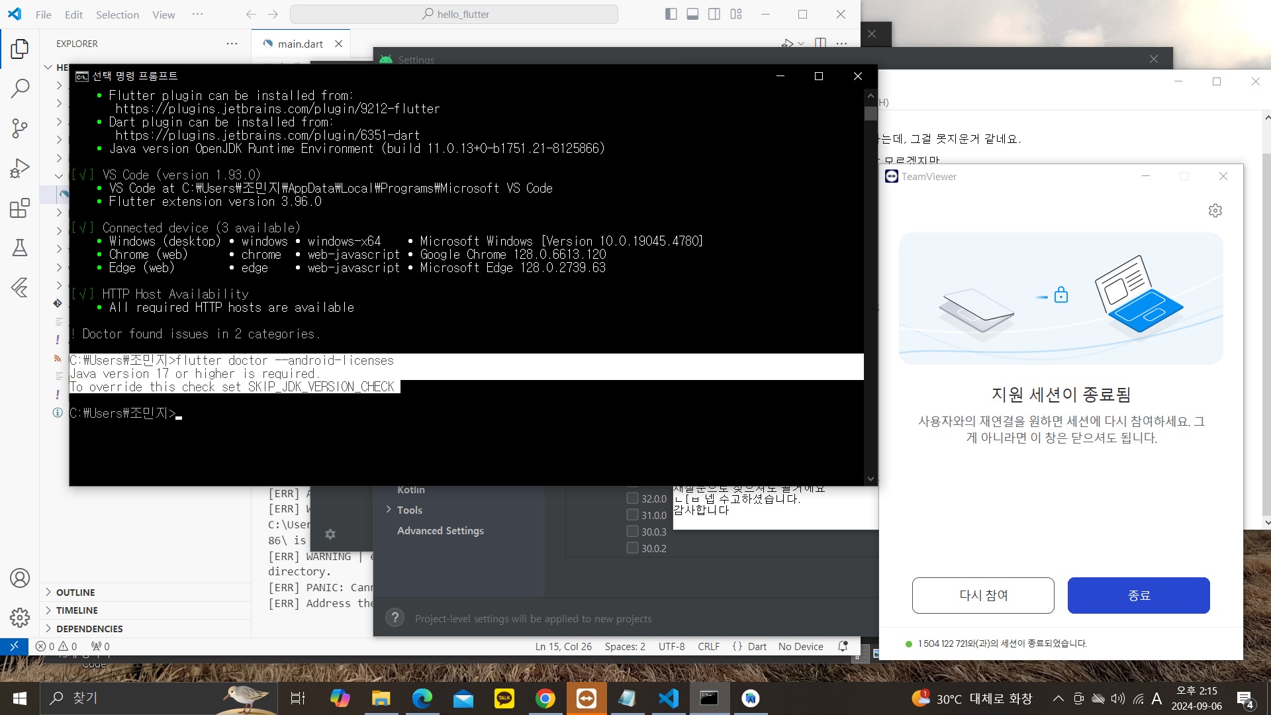Show hidden system tray icons

[1058, 698]
